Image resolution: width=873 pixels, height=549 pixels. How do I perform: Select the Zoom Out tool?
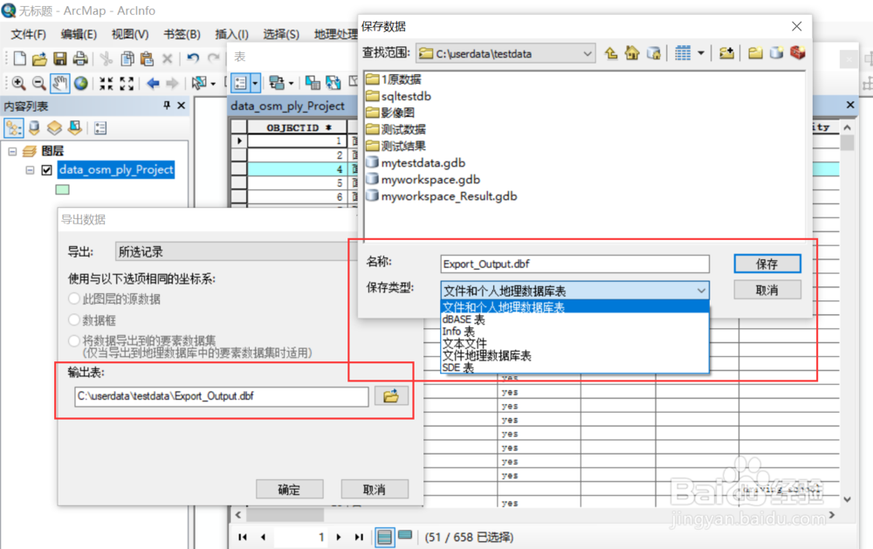pos(38,84)
